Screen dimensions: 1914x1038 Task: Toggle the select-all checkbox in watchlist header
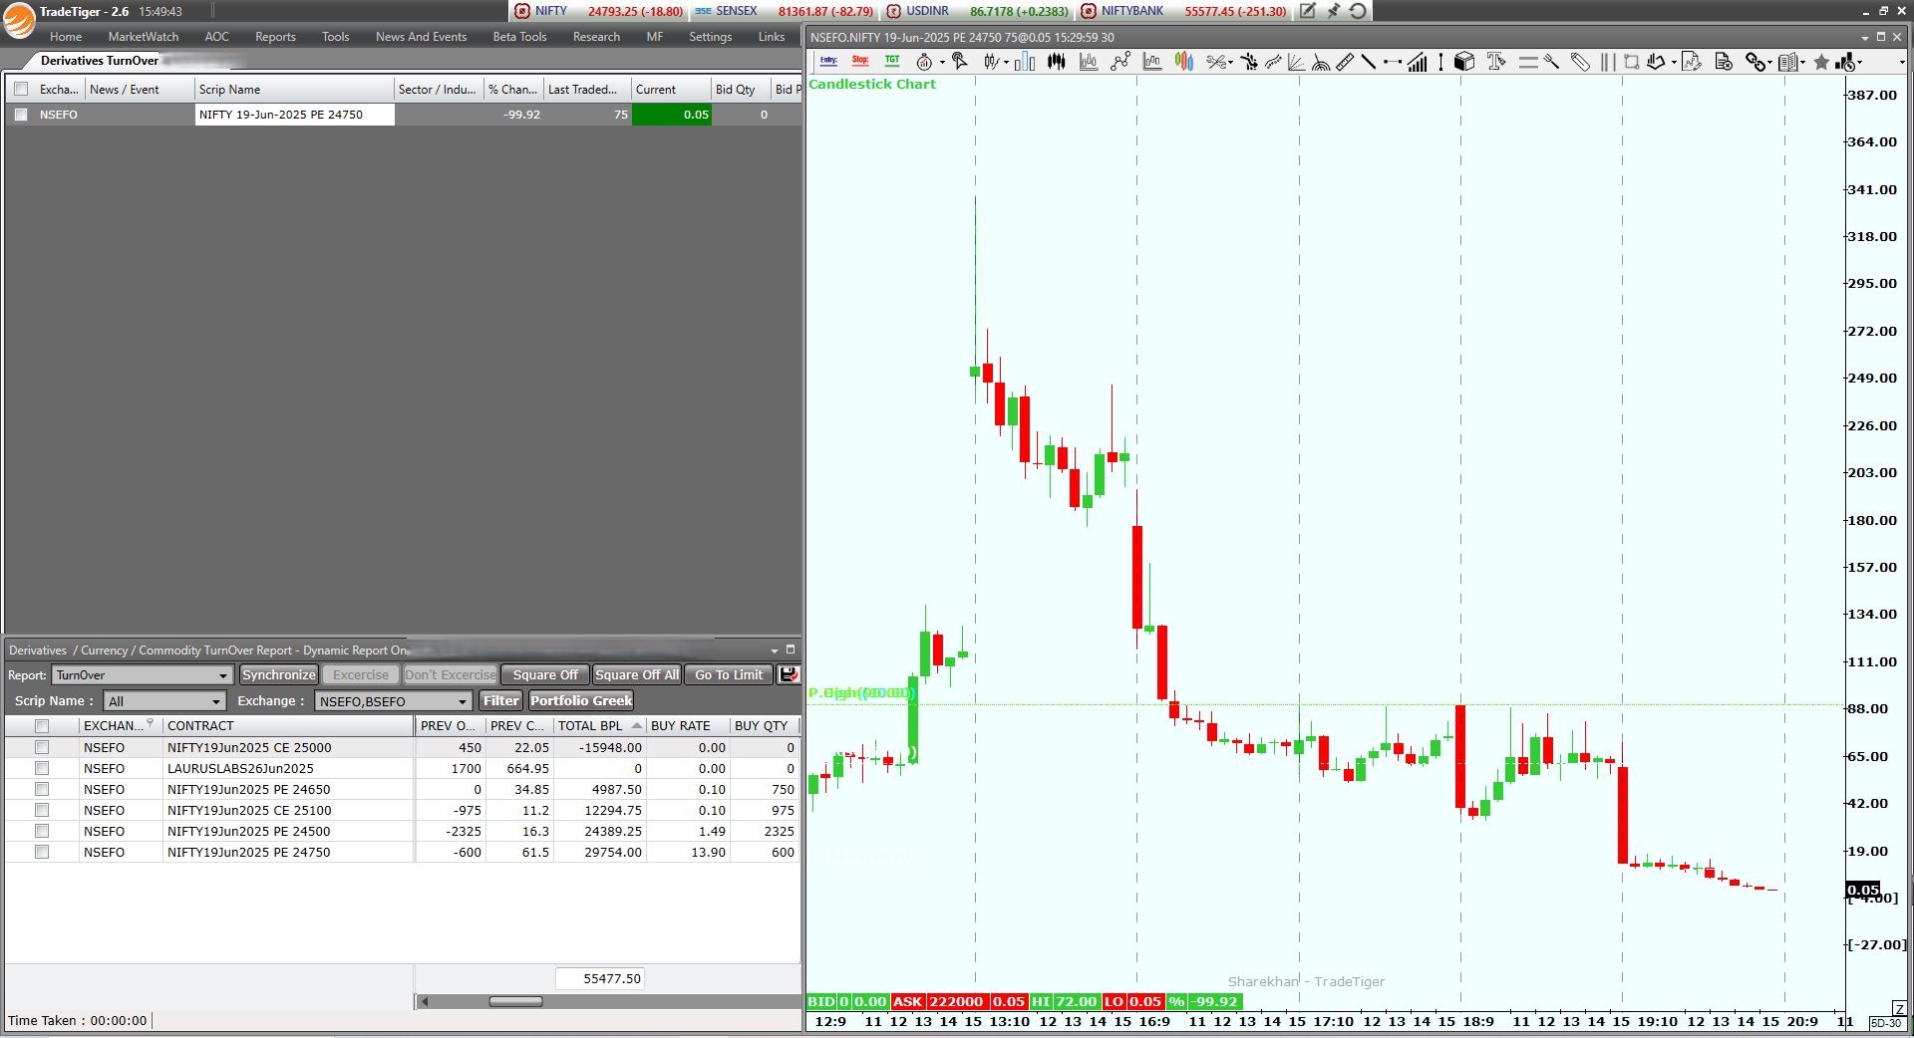click(21, 90)
